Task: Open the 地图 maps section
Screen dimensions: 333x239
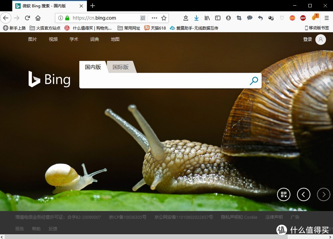Action: (115, 39)
